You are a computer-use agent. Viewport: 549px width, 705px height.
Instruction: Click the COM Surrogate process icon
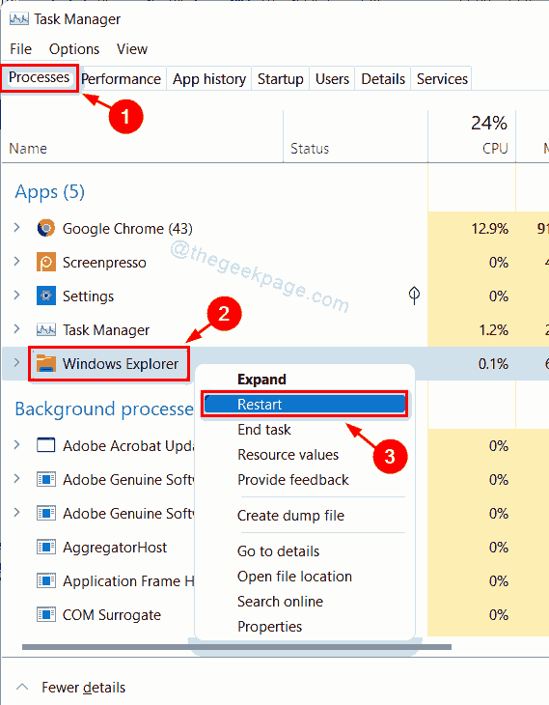coord(45,614)
